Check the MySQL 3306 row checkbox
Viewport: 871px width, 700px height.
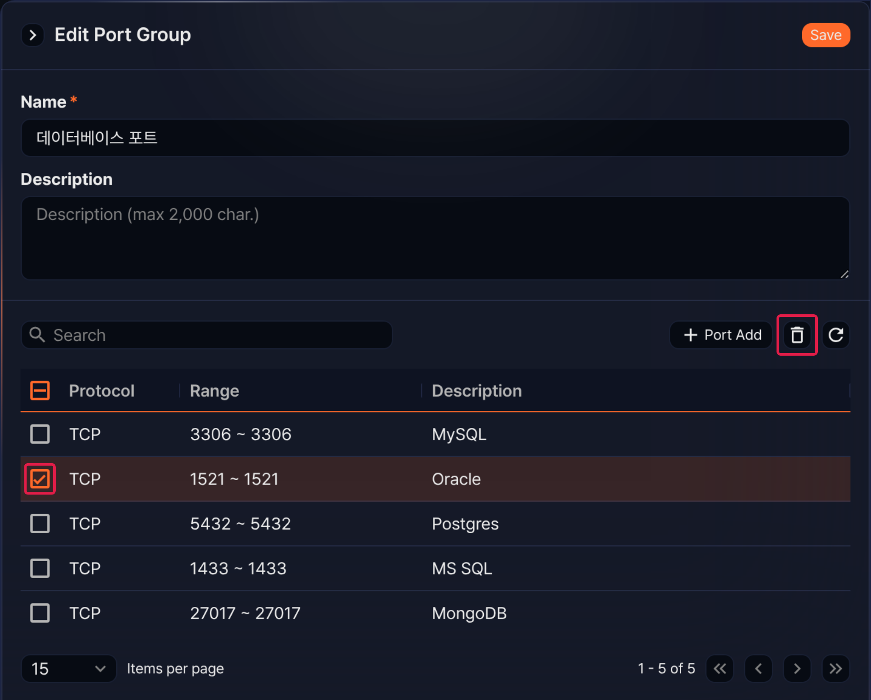click(40, 434)
